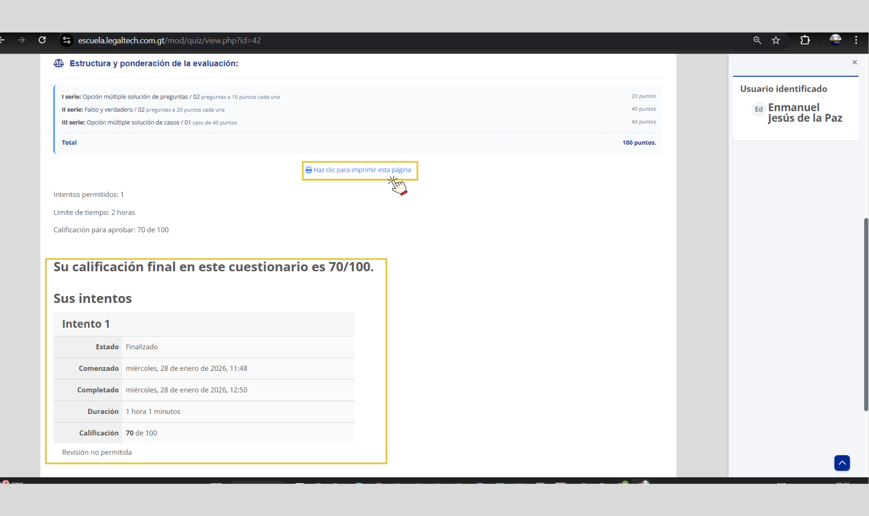This screenshot has width=869, height=516.
Task: Click the balance scale icon near Estructura heading
Action: 58,63
